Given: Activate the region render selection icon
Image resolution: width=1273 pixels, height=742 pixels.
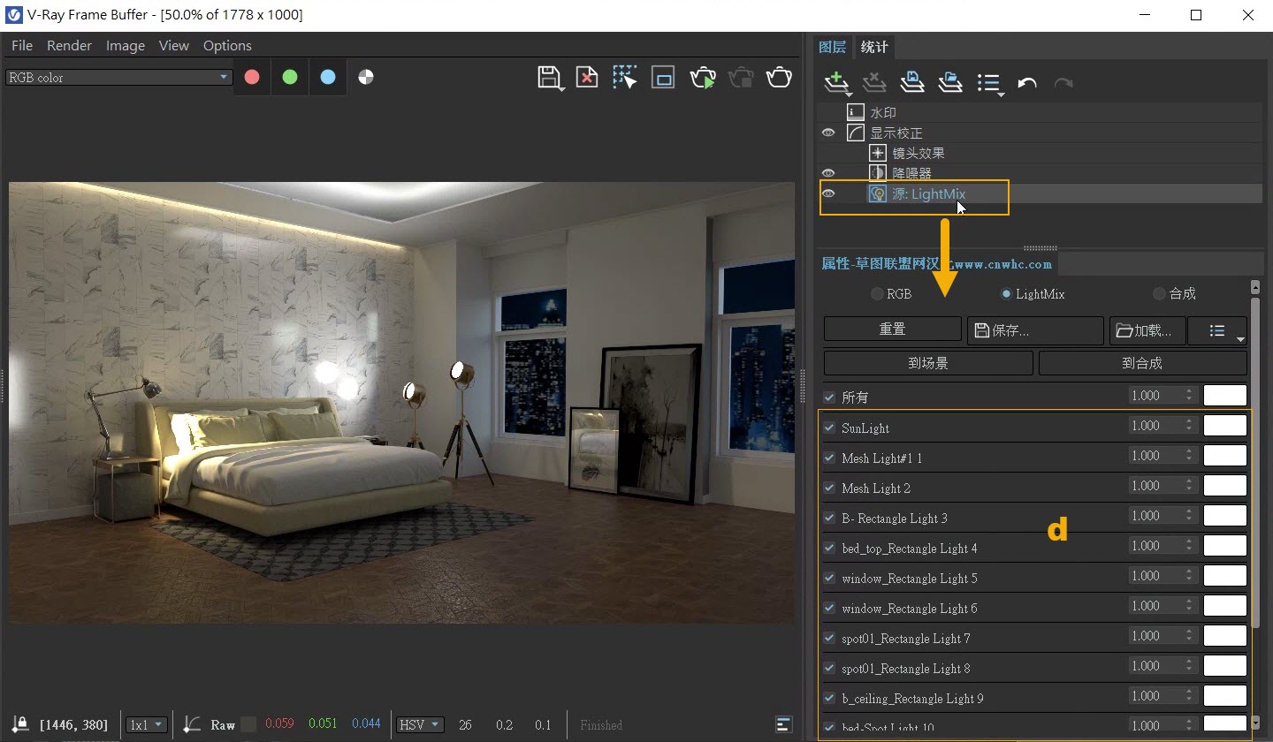Looking at the screenshot, I should 625,78.
